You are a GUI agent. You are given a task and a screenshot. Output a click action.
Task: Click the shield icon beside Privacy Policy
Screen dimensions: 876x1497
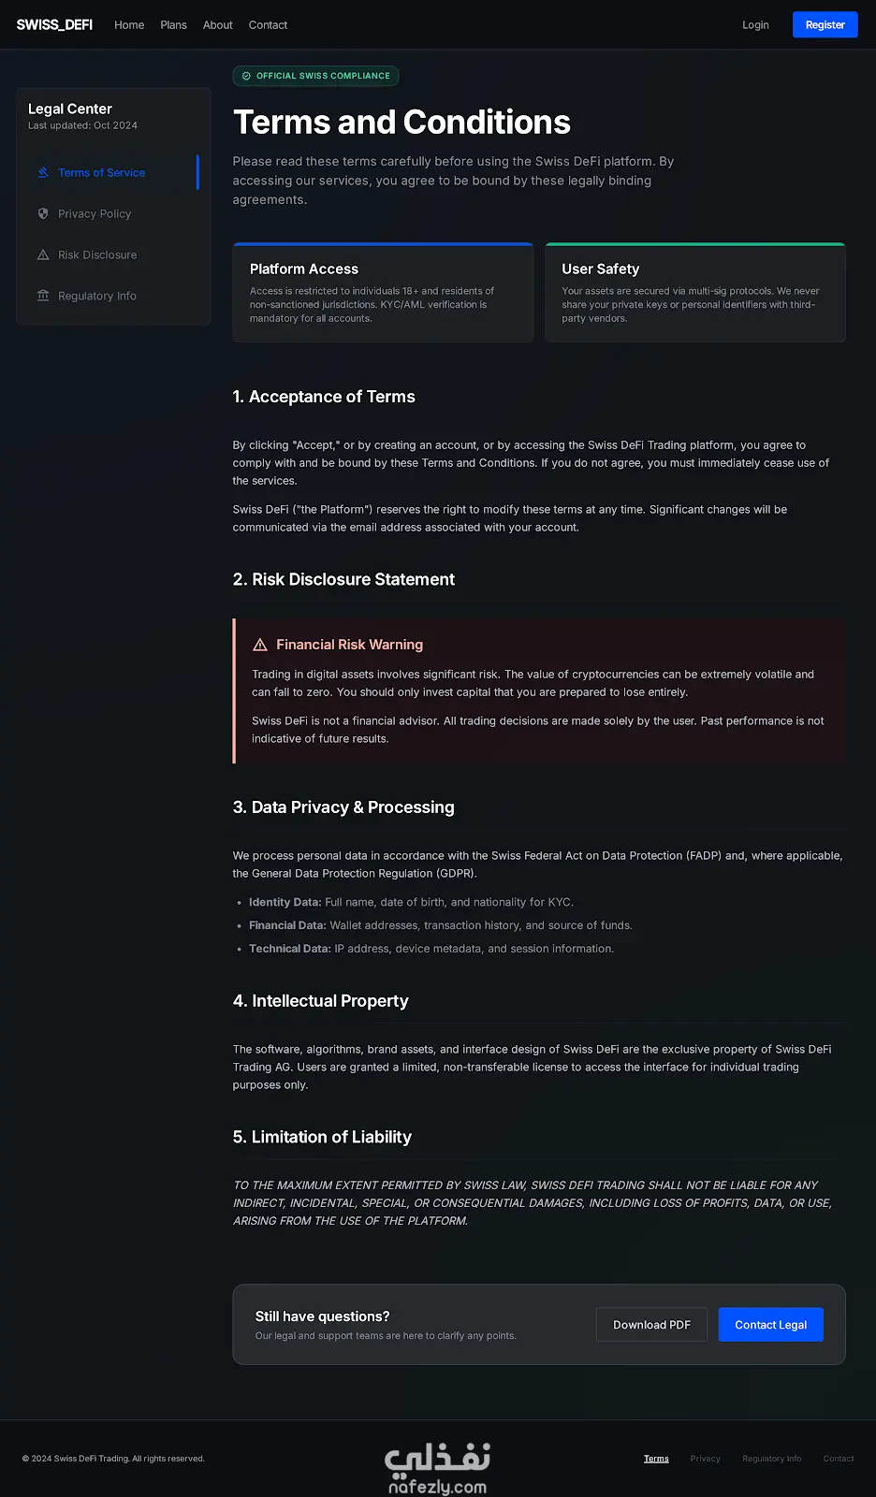coord(43,213)
